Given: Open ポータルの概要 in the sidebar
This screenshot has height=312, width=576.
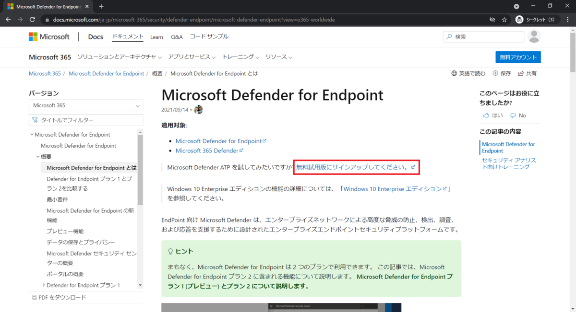Looking at the screenshot, I should tap(65, 274).
